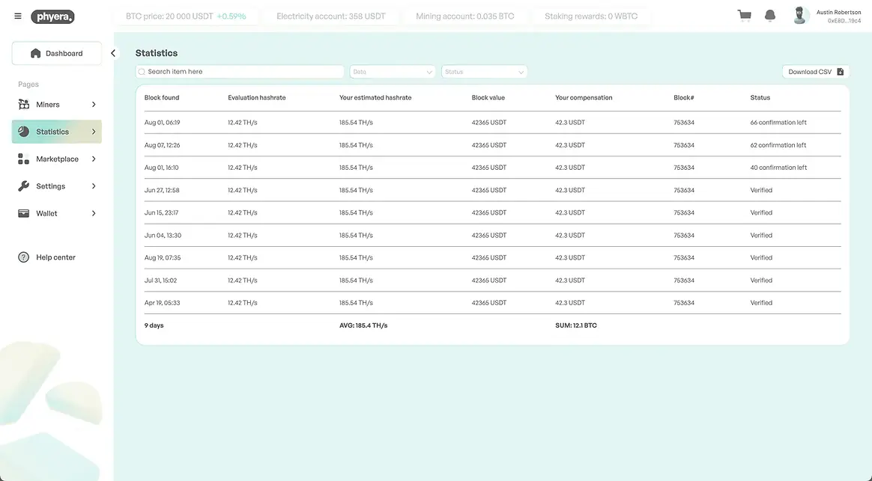Click the Help center question mark icon
This screenshot has width=872, height=481.
[23, 257]
